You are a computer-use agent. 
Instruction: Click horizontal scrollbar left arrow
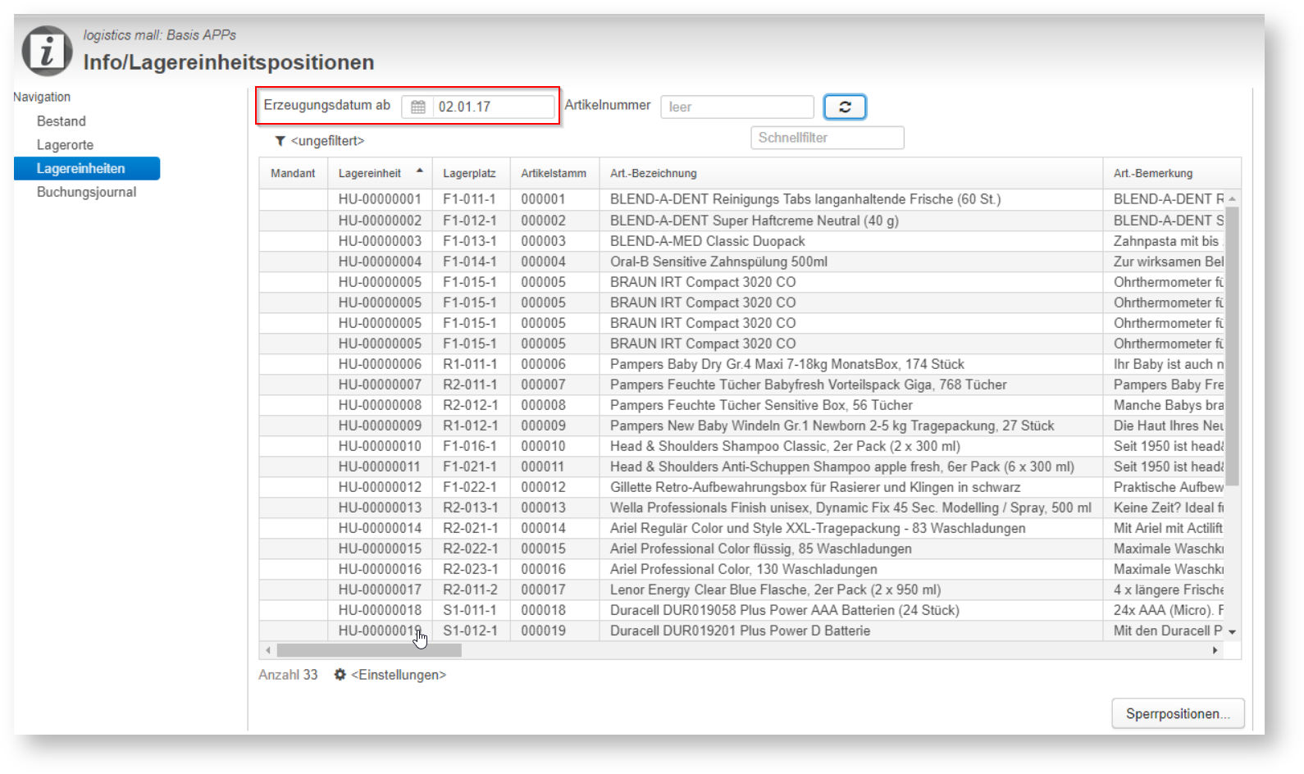[x=268, y=650]
